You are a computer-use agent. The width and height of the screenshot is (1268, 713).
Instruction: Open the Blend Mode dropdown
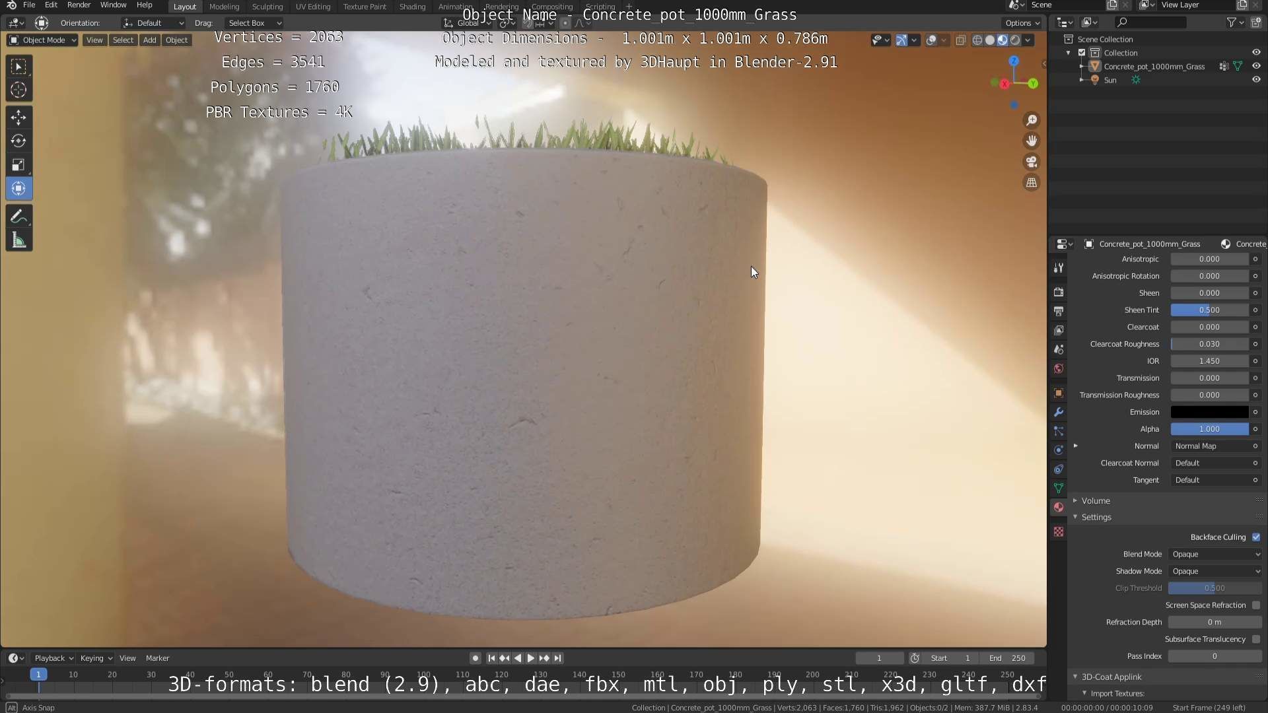[x=1215, y=555]
